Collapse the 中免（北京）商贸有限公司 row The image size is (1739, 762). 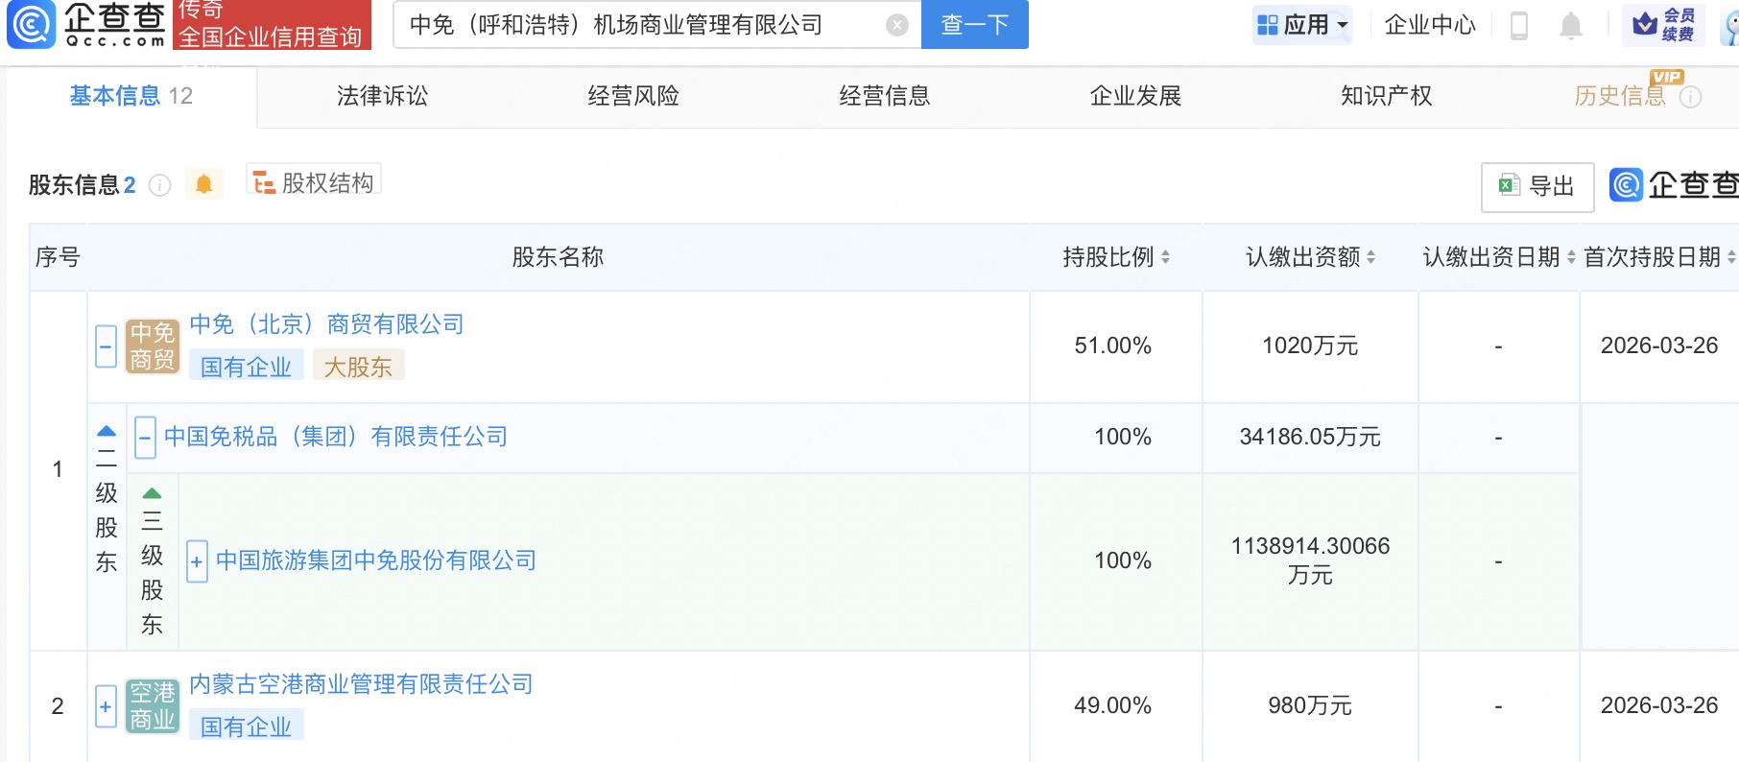point(107,346)
